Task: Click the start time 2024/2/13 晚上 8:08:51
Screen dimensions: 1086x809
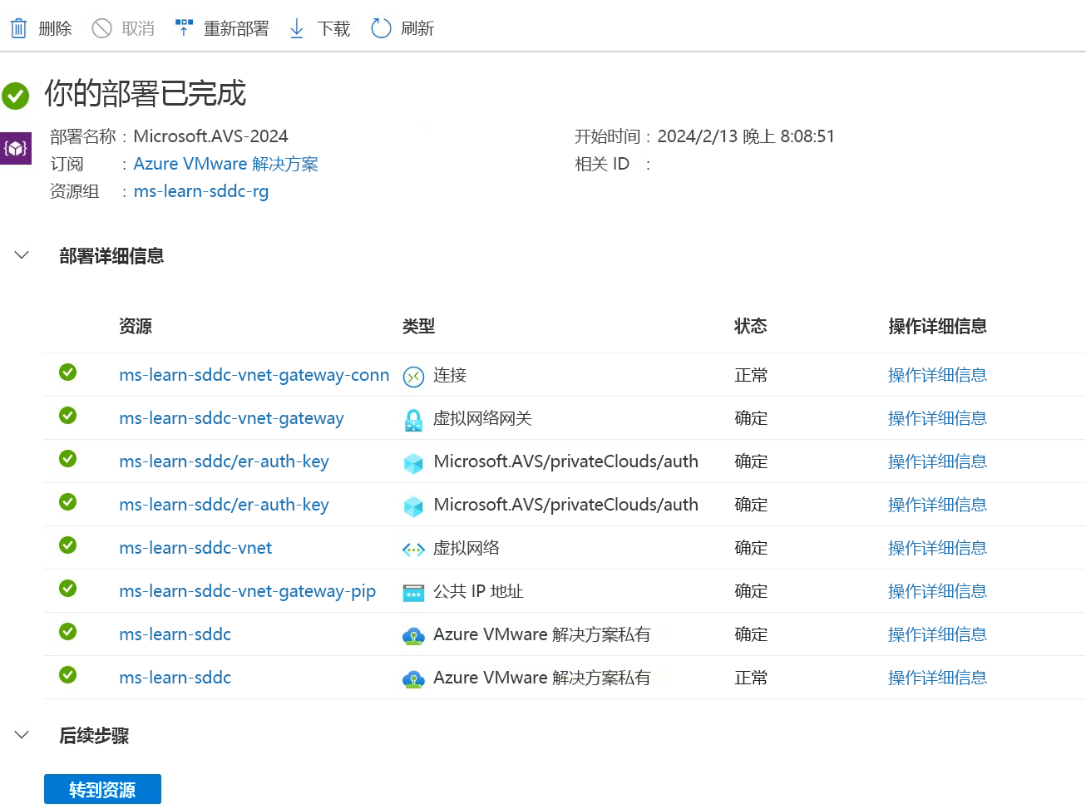Action: coord(746,136)
